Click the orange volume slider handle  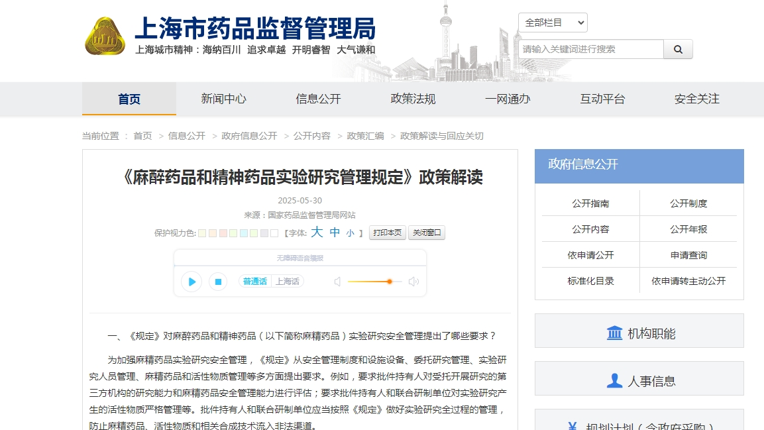390,282
